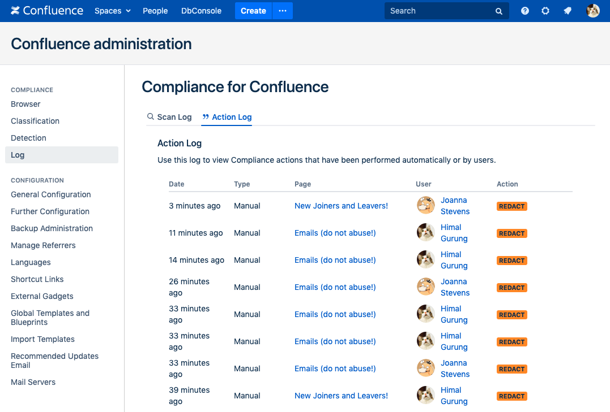Open Mail Servers in the sidebar
610x412 pixels.
pos(33,382)
